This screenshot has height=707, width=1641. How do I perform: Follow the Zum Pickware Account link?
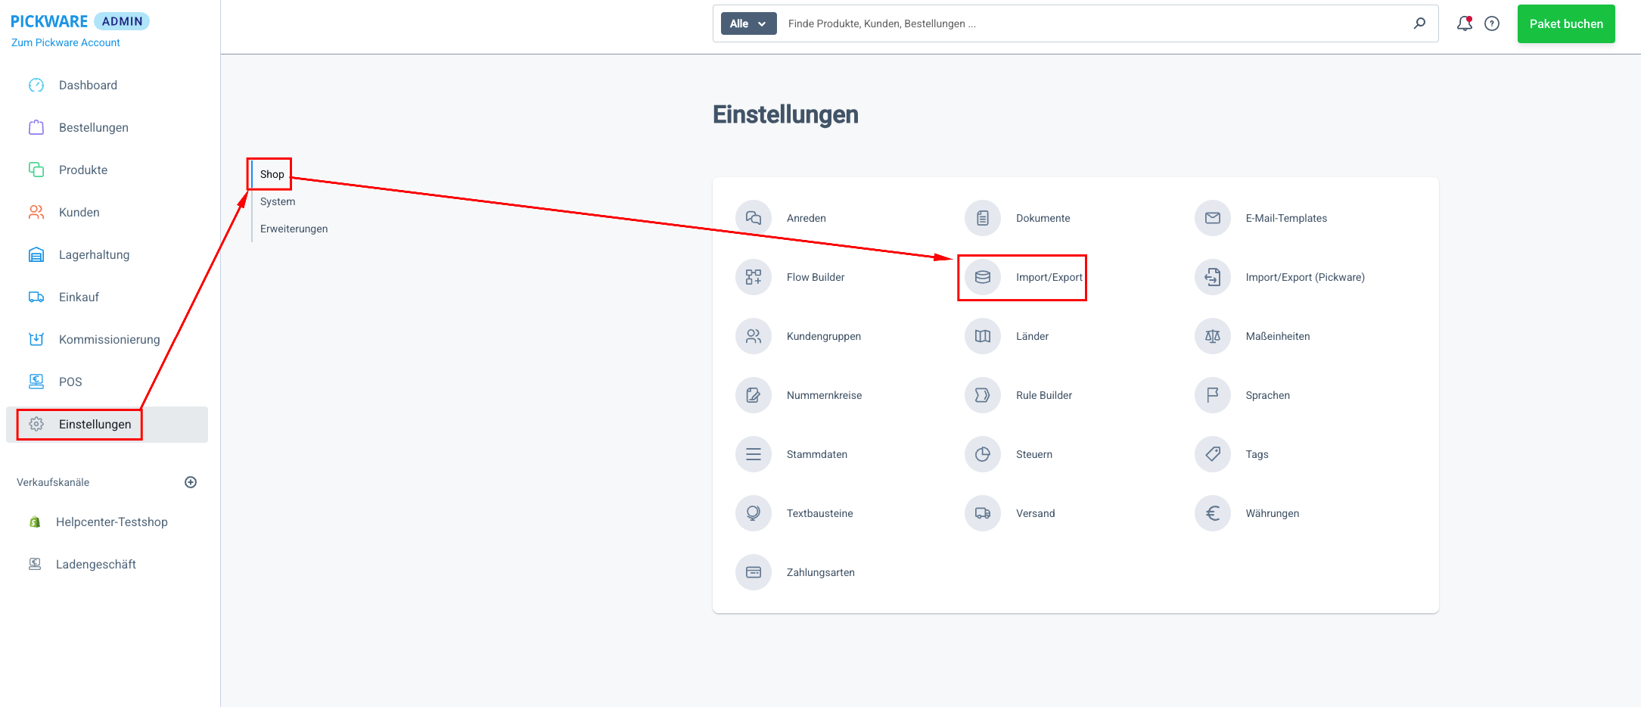coord(65,42)
